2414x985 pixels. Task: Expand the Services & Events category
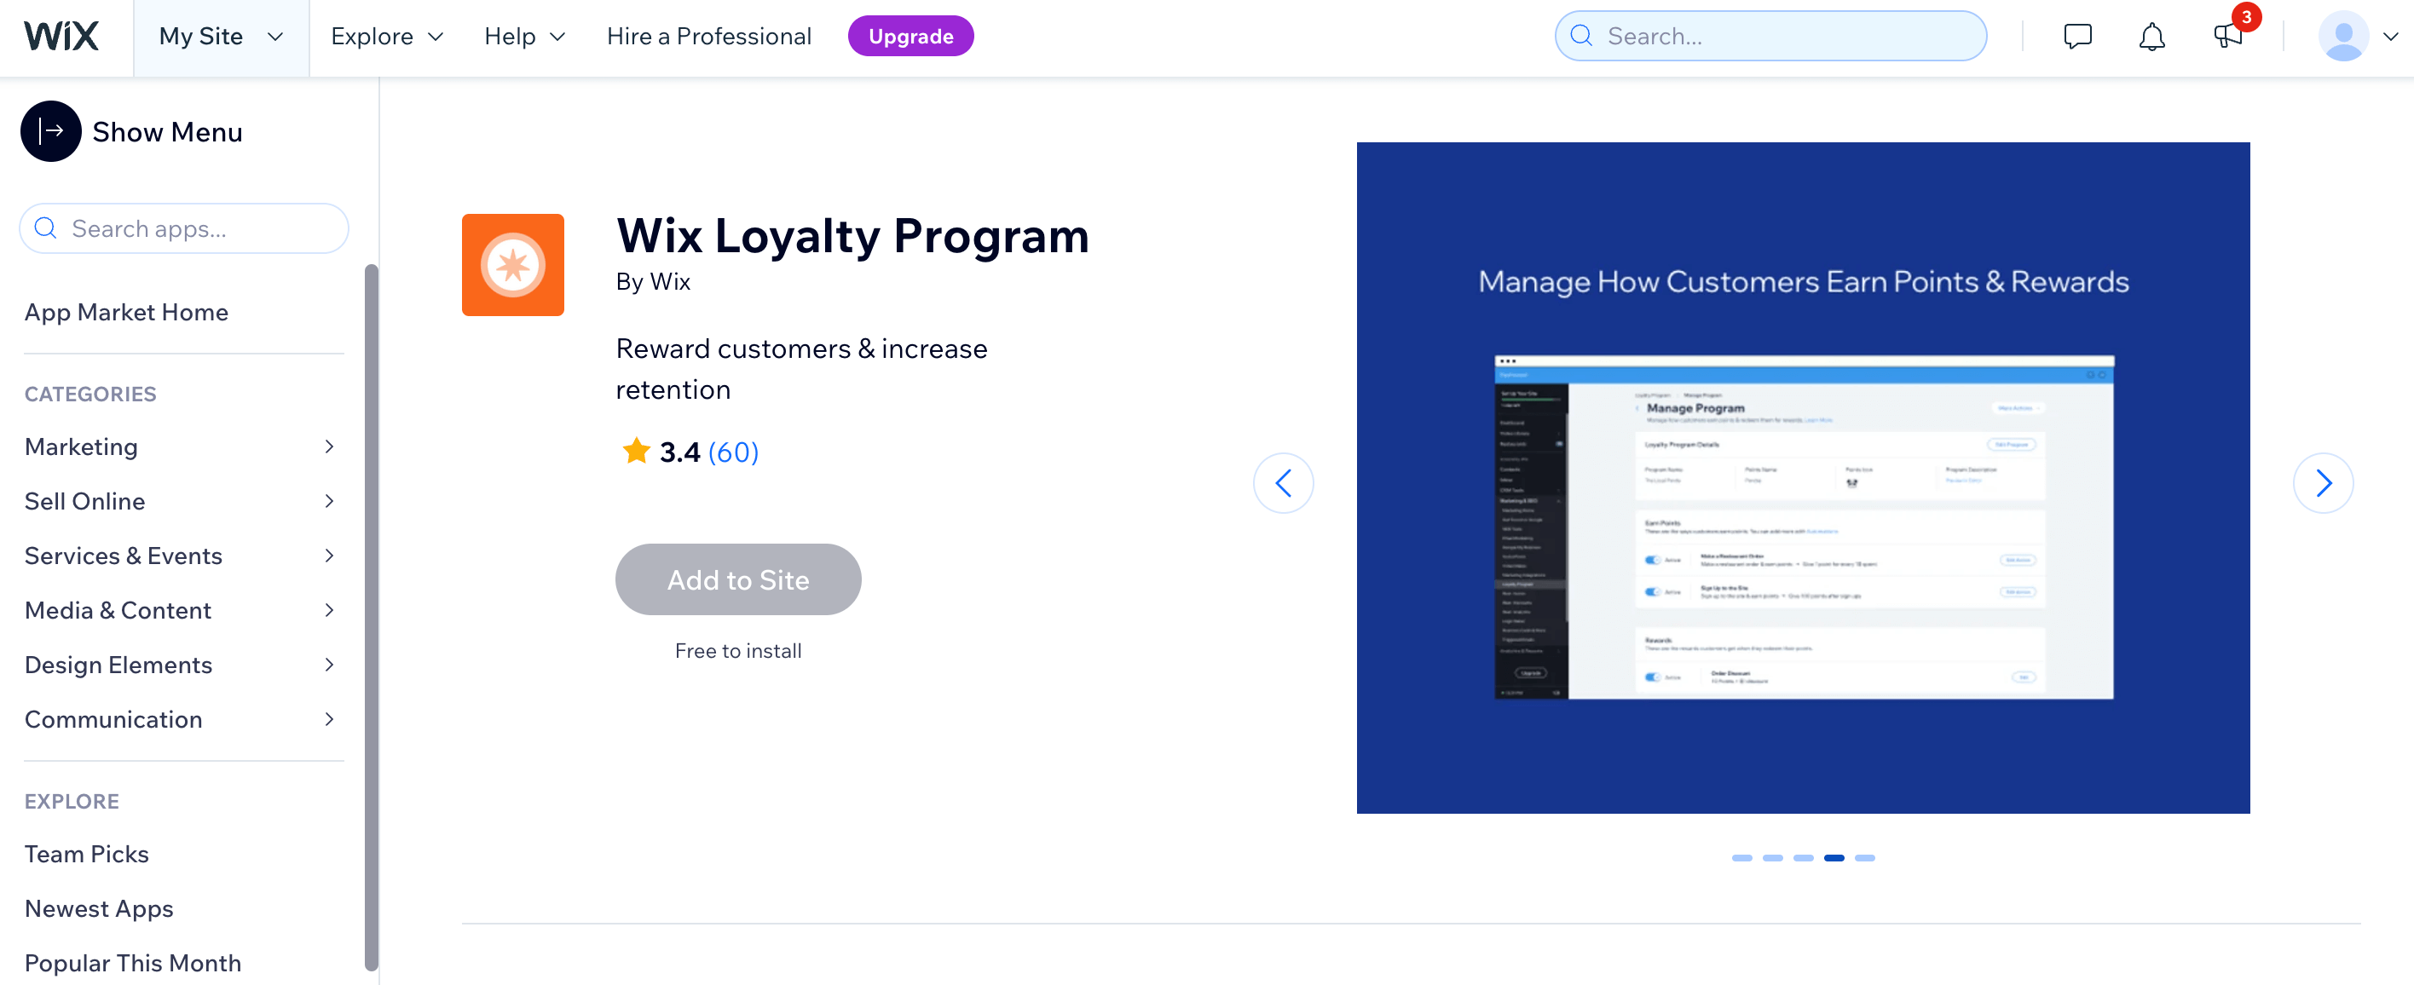point(328,556)
